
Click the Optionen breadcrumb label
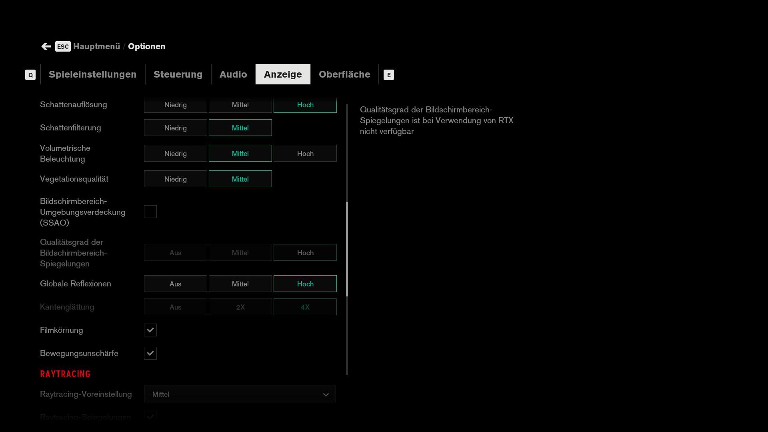coord(146,46)
